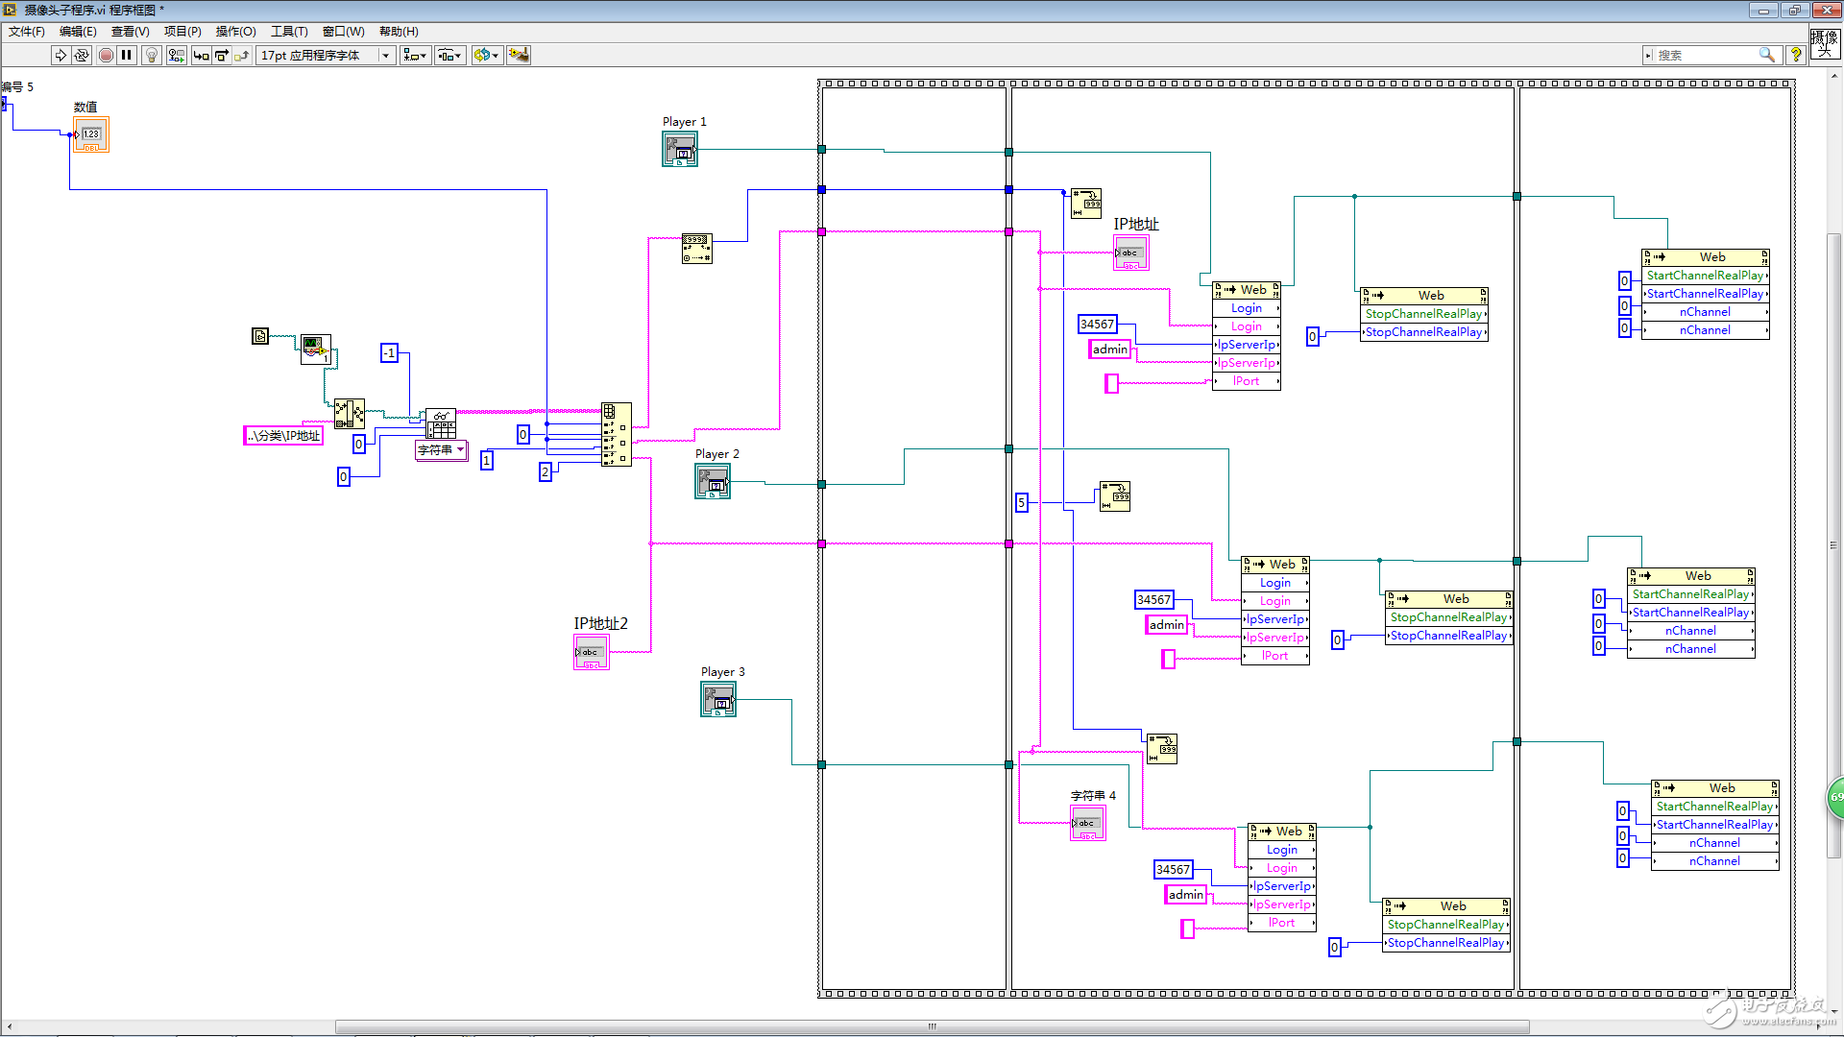
Task: Click the numeric constant 5
Action: (x=1022, y=502)
